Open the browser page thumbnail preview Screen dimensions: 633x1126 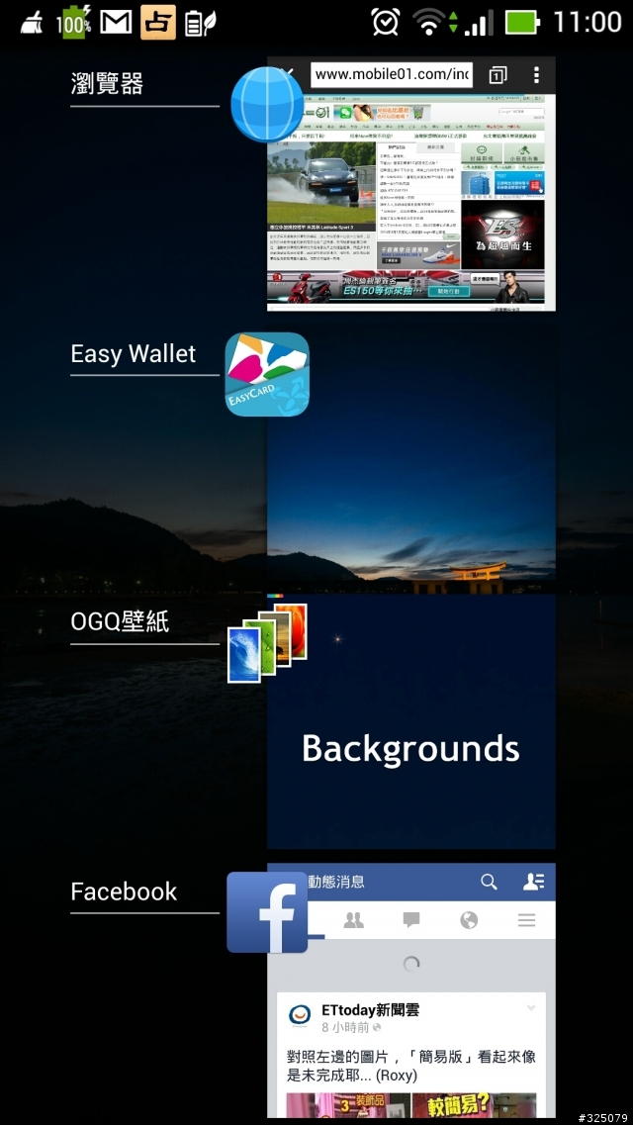tap(411, 184)
